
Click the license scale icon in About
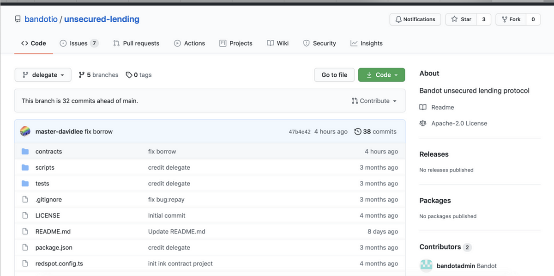click(x=423, y=123)
